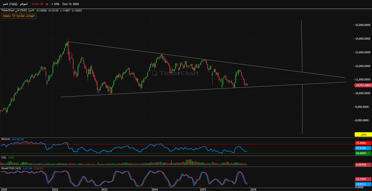372x191 pixels.
Task: Click the RSI:50.68 value readout
Action: point(18,139)
